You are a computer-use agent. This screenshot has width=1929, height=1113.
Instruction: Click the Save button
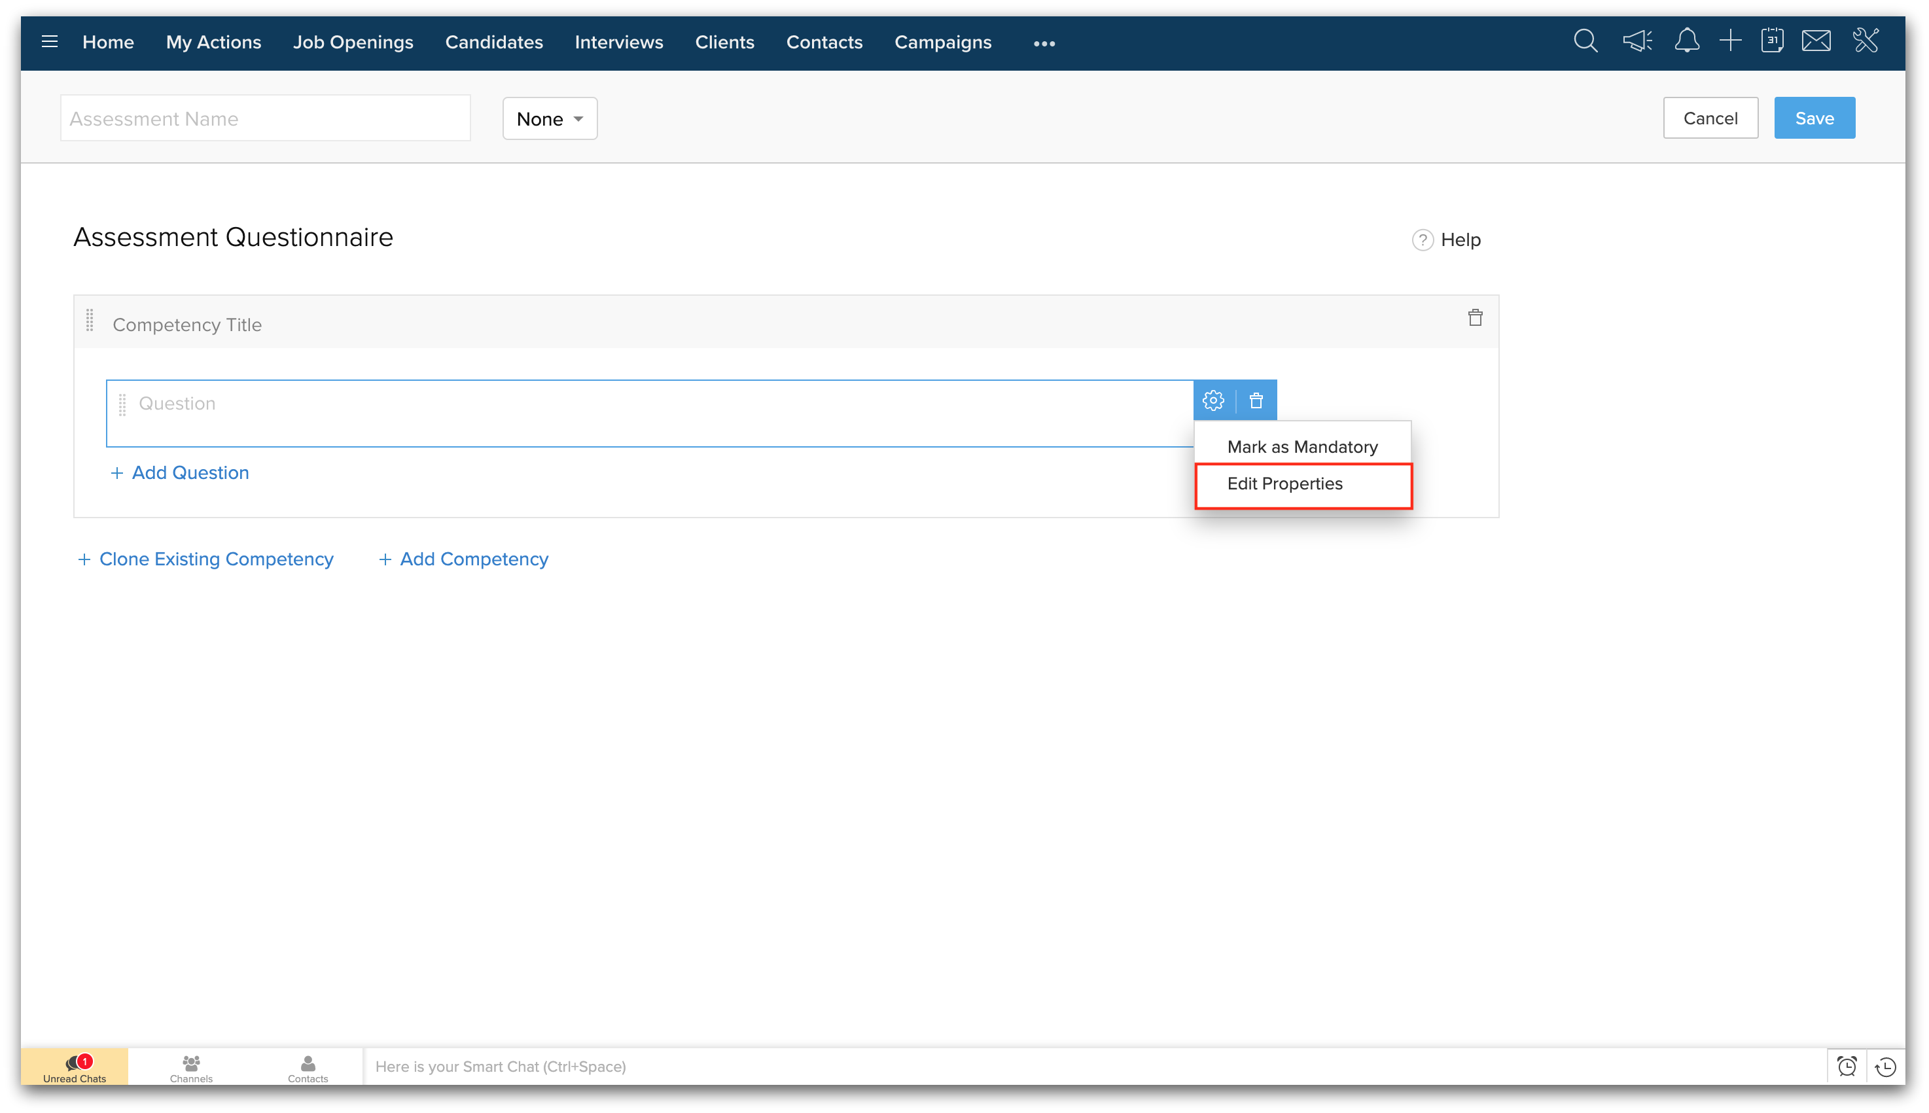1814,118
